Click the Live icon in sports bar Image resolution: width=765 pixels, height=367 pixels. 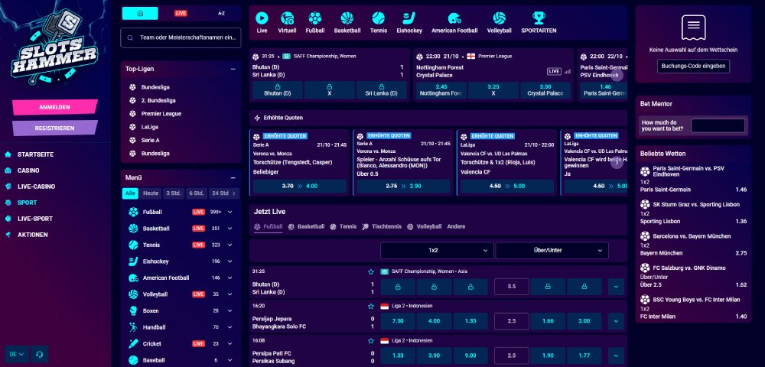(x=262, y=18)
